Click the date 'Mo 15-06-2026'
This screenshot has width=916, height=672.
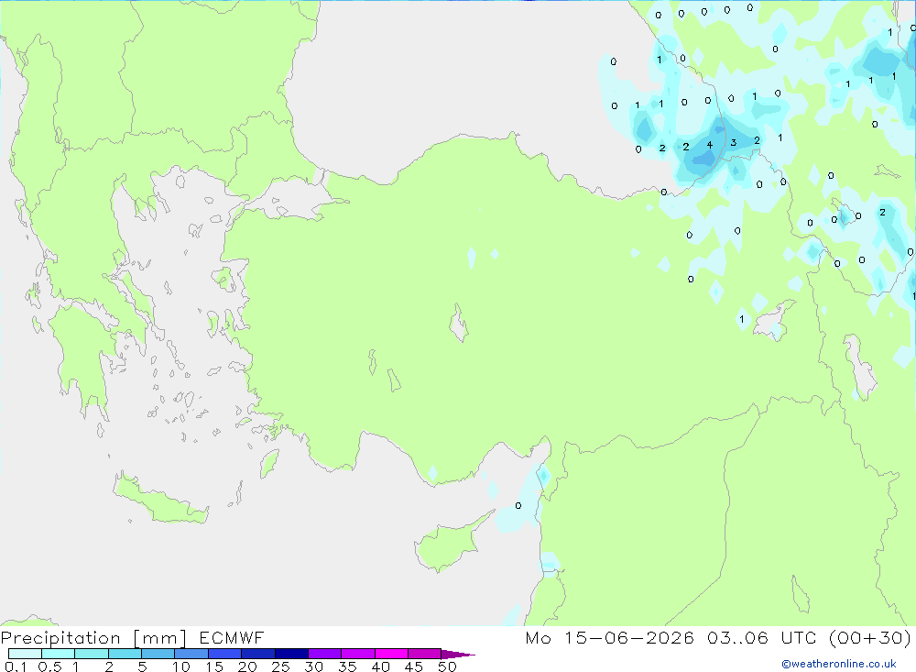click(x=609, y=637)
